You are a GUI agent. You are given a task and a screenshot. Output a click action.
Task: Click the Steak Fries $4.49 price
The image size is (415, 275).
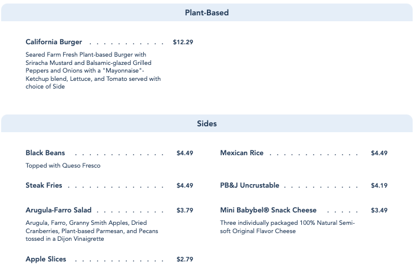tap(185, 186)
